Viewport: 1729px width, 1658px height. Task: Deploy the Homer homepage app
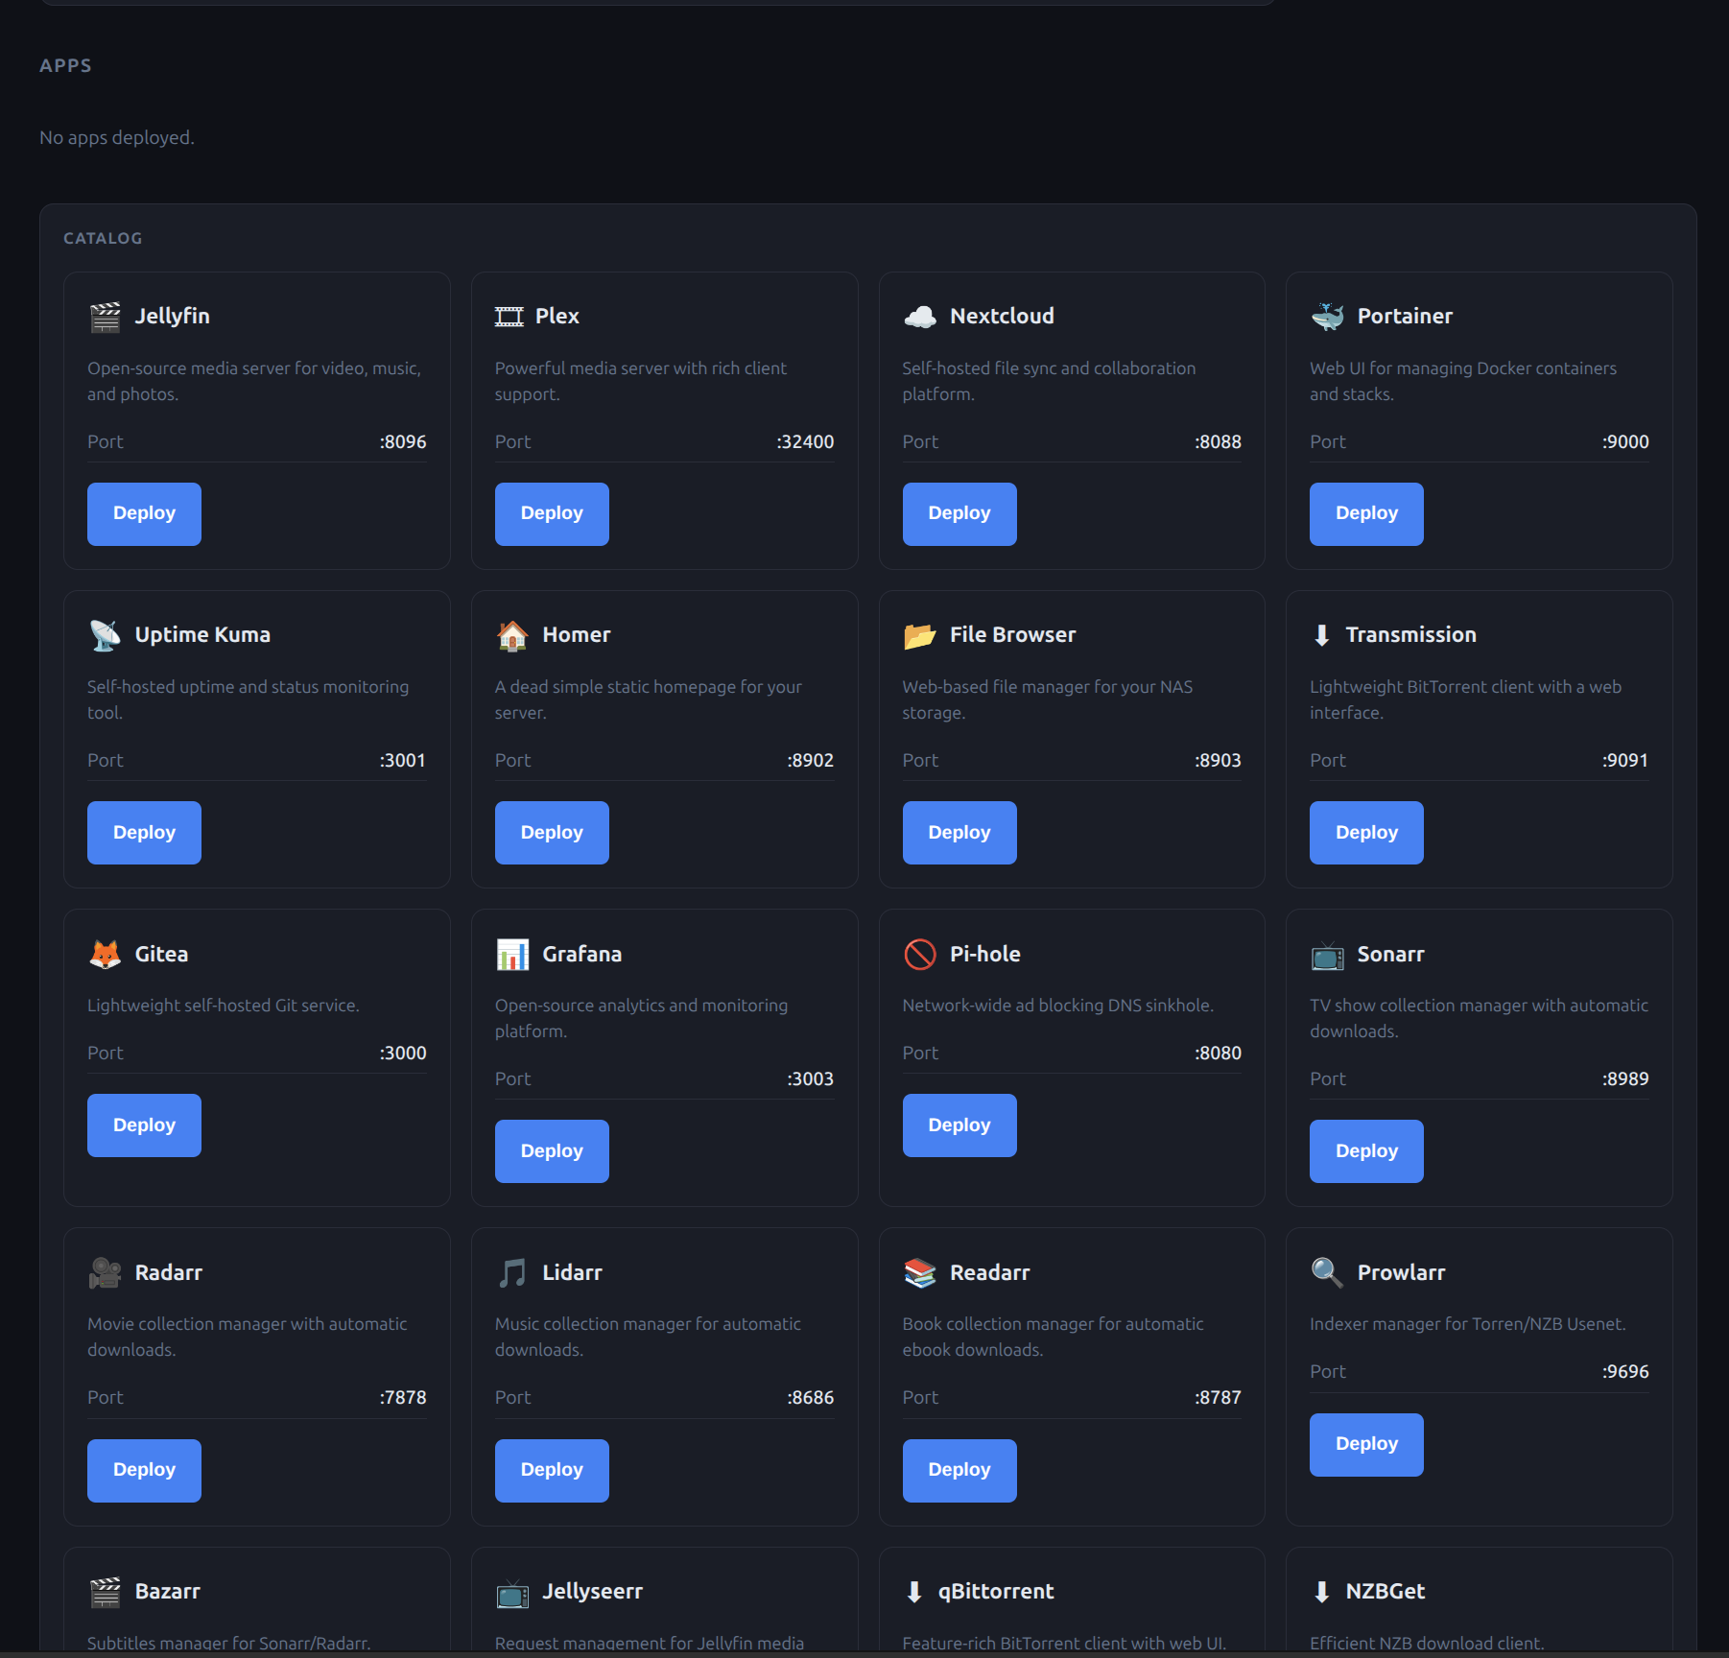point(552,833)
